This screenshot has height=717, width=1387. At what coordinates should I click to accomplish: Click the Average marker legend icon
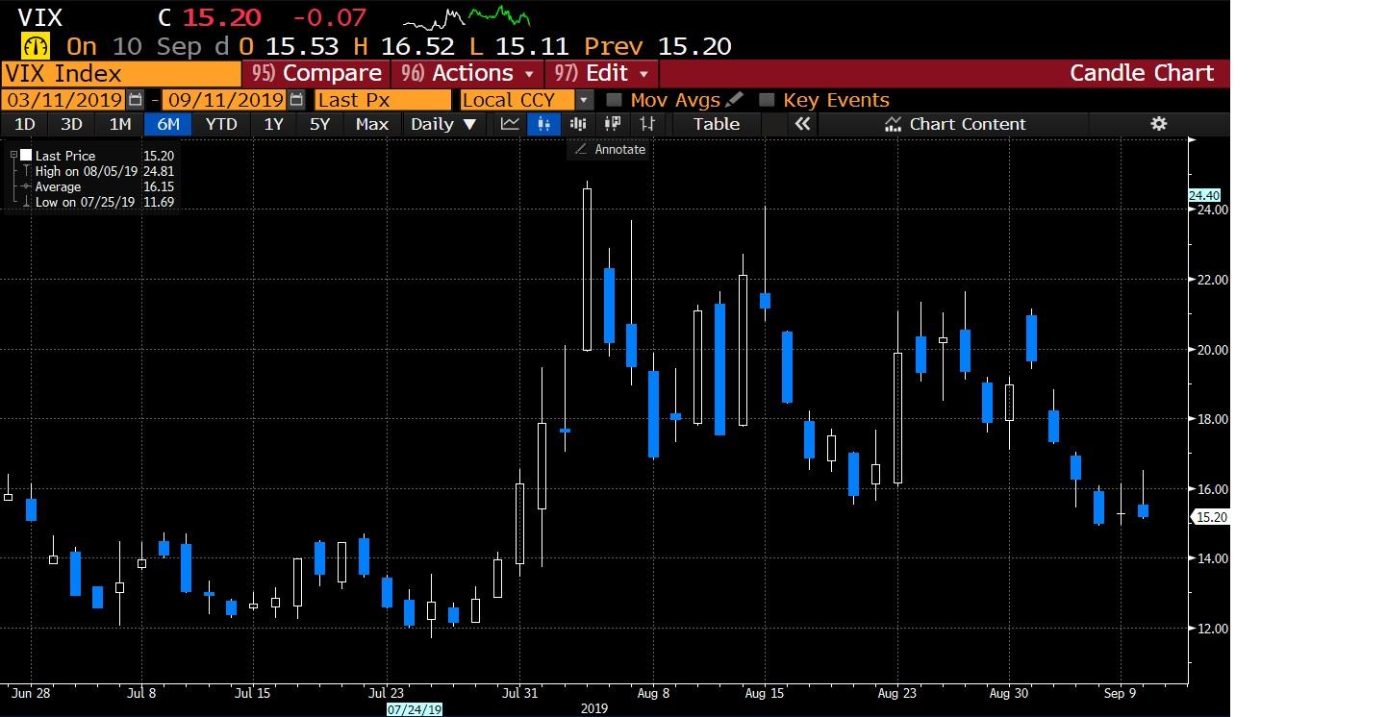(26, 186)
